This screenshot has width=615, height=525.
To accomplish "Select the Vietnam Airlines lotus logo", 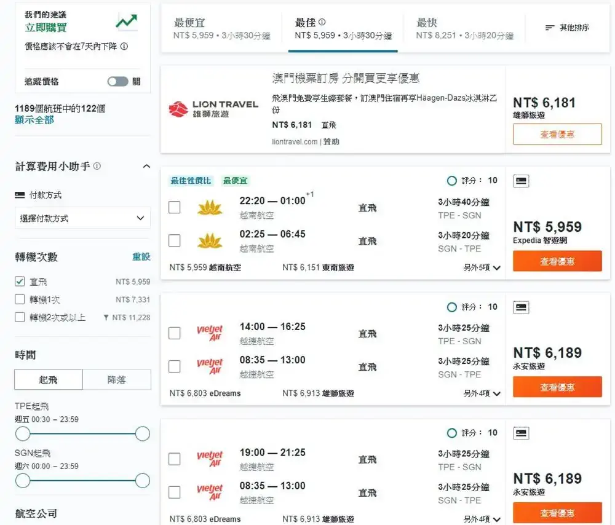I will coord(210,207).
